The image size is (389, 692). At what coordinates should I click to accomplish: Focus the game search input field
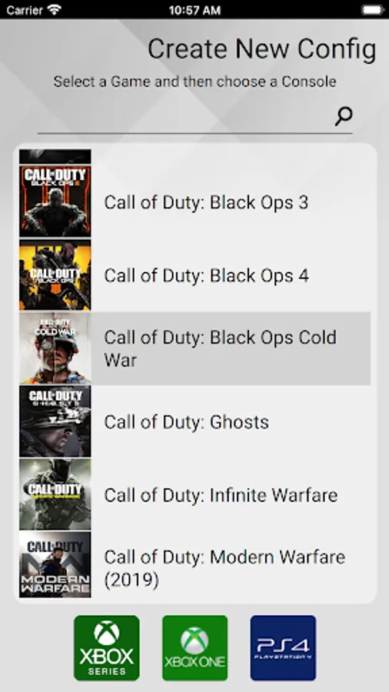point(185,117)
